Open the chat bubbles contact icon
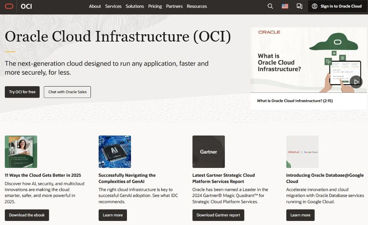The height and width of the screenshot is (225, 368). click(x=299, y=6)
